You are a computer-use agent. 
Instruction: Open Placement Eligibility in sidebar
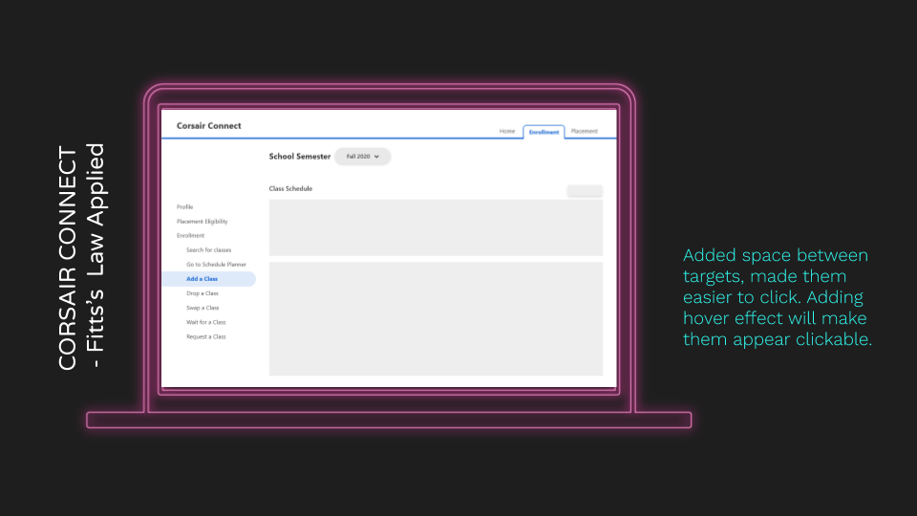point(203,222)
